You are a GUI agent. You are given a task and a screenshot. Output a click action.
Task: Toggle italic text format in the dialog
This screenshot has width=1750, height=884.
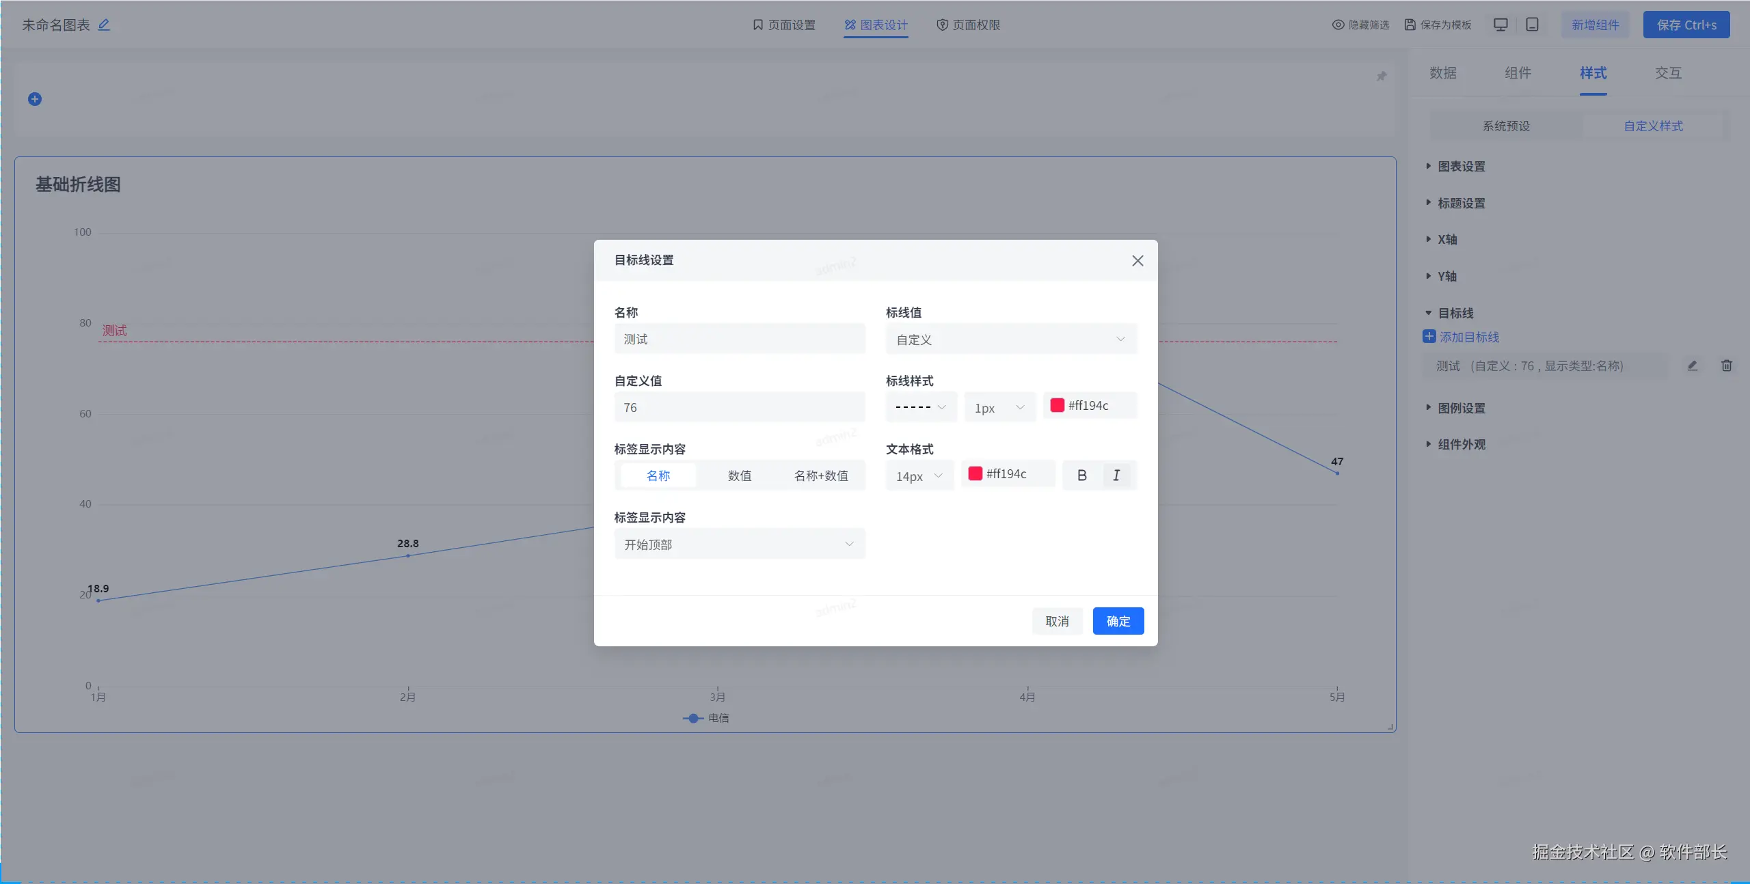pos(1116,475)
